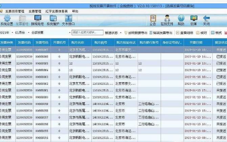Select invoice number 00668361 cell
The height and width of the screenshot is (142, 227).
[42, 90]
